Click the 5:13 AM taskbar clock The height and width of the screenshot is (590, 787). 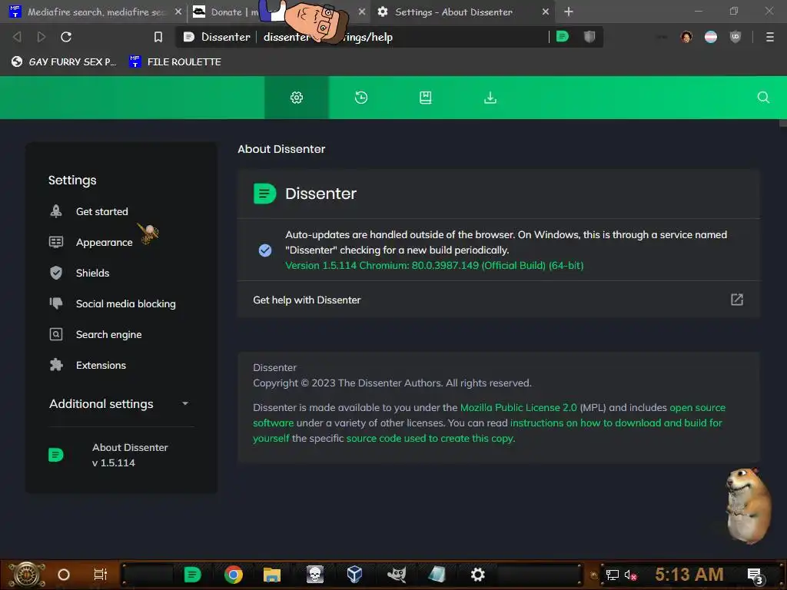(x=689, y=575)
